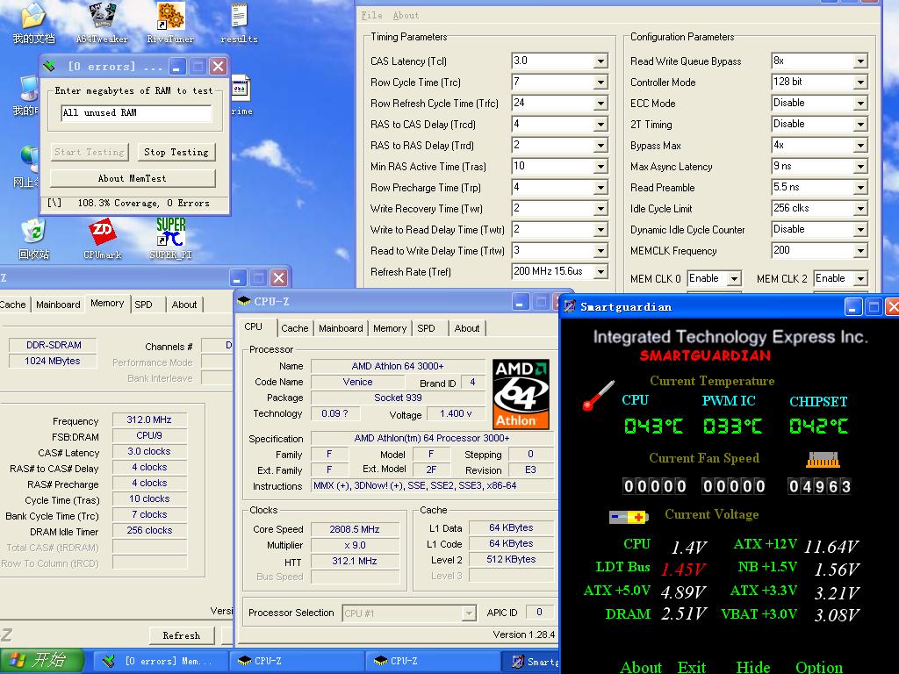Expand the Max Async Latency dropdown
The image size is (899, 674).
point(860,167)
